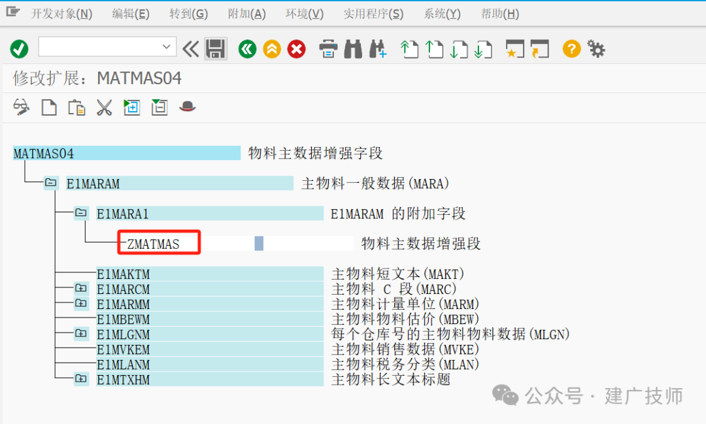Click the Find binoculars icon
Image resolution: width=706 pixels, height=424 pixels.
353,48
